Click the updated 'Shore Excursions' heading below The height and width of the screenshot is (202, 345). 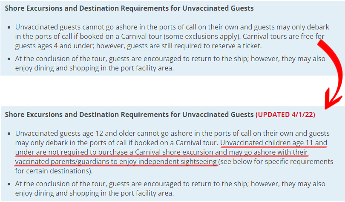[x=129, y=114]
